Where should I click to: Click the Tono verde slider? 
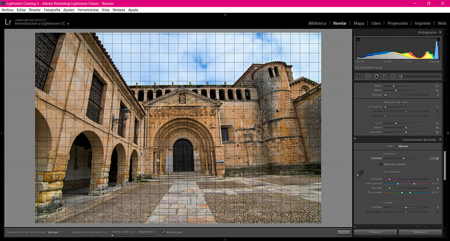(x=406, y=193)
